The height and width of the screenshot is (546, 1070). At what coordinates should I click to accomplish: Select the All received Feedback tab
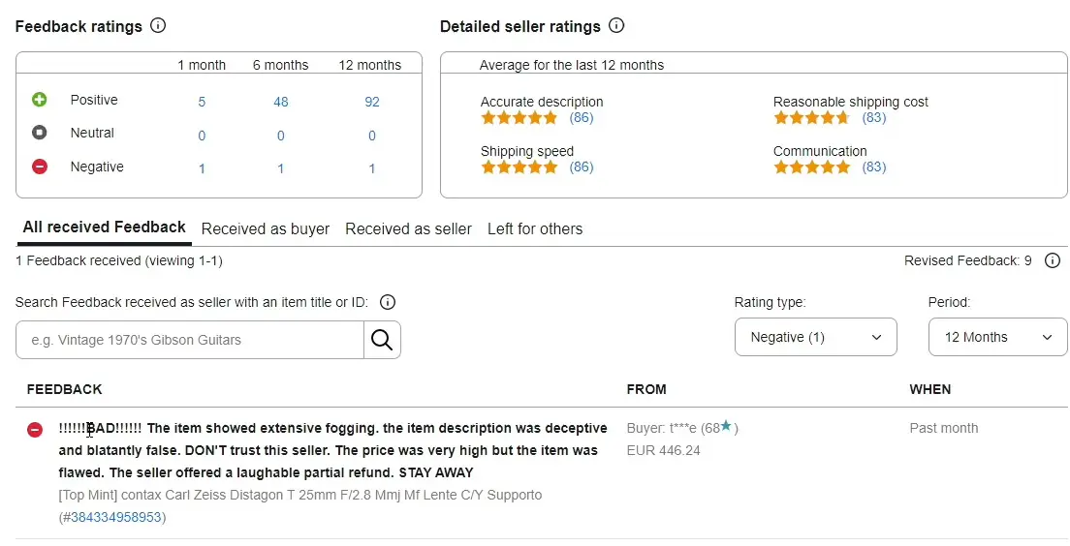pyautogui.click(x=104, y=227)
